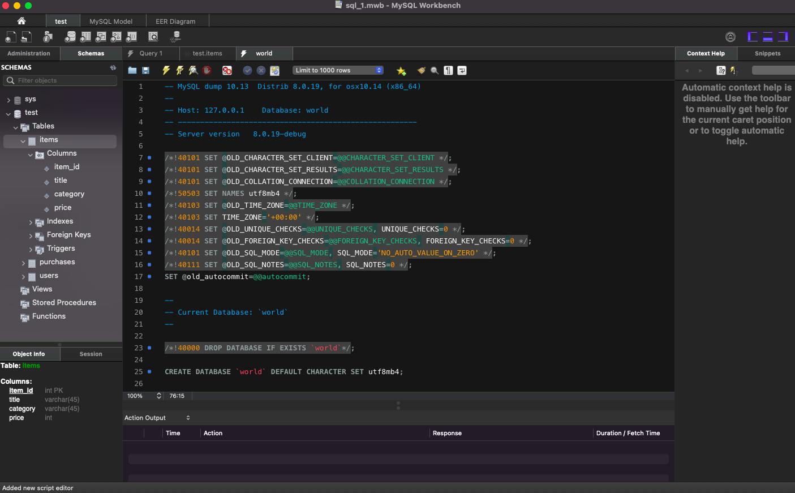Toggle continue-on-error execution mode
The width and height of the screenshot is (795, 493).
tap(227, 70)
